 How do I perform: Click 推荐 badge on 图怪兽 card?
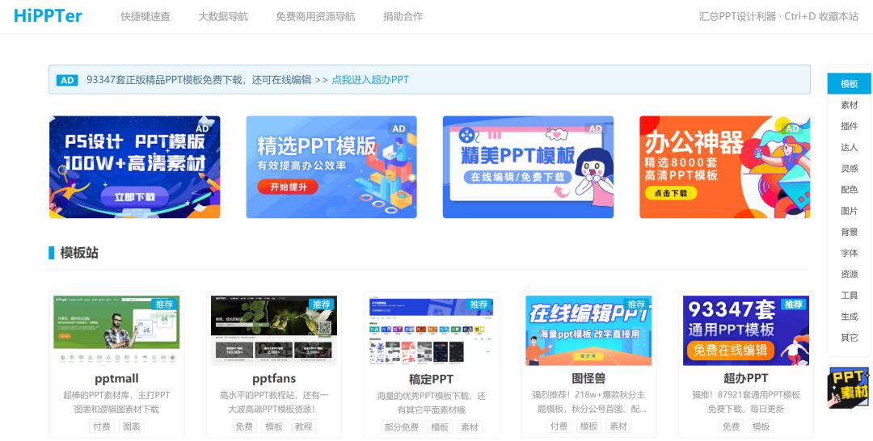(x=636, y=304)
